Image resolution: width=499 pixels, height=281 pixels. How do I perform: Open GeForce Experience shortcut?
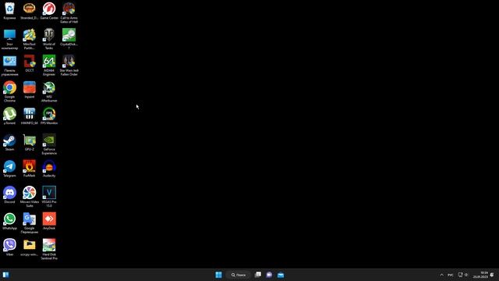click(49, 144)
